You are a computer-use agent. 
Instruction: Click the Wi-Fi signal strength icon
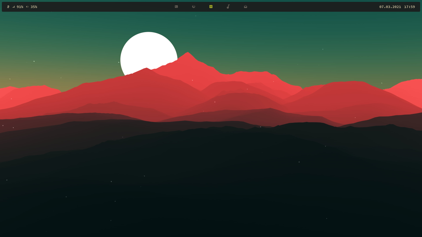(14, 7)
